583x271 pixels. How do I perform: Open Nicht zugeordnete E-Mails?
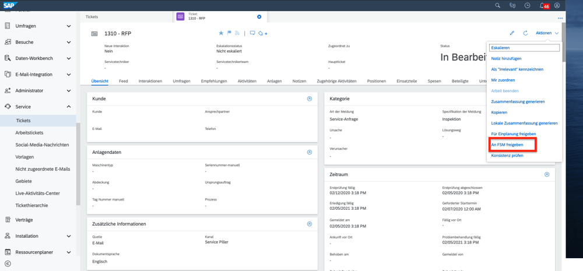(43, 169)
